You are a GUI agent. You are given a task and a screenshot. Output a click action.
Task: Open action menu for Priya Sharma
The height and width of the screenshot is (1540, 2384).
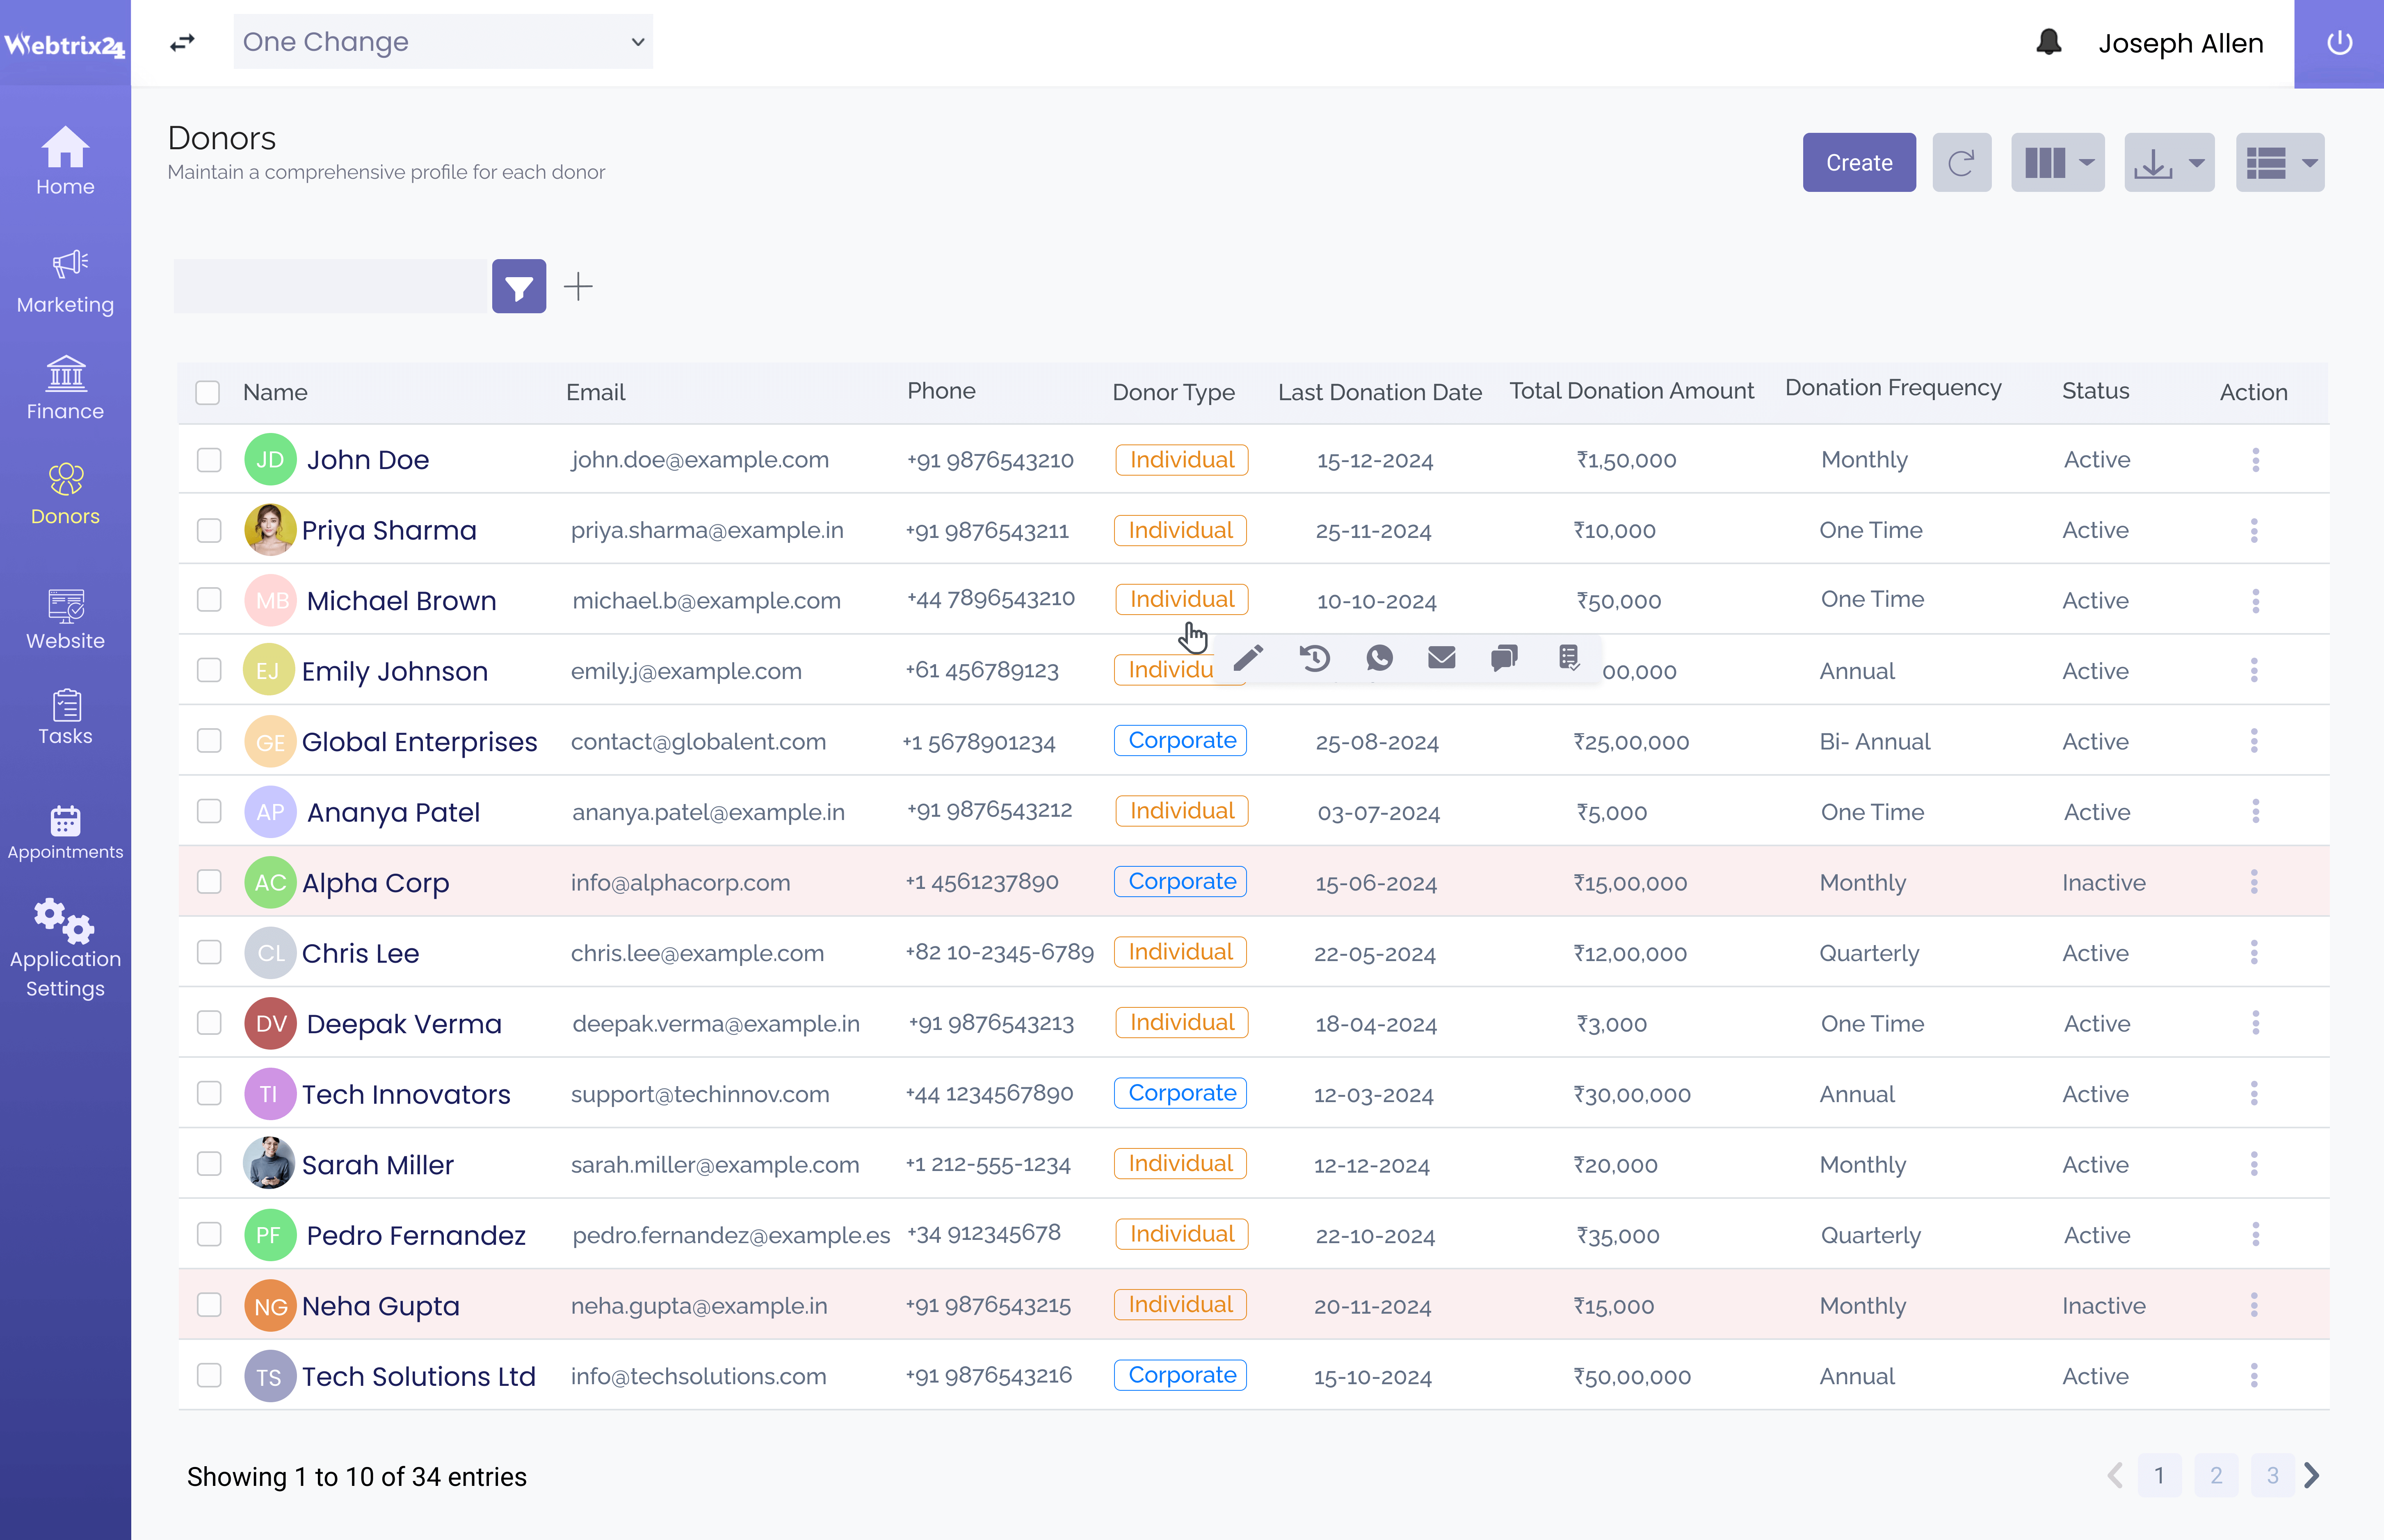tap(2254, 530)
